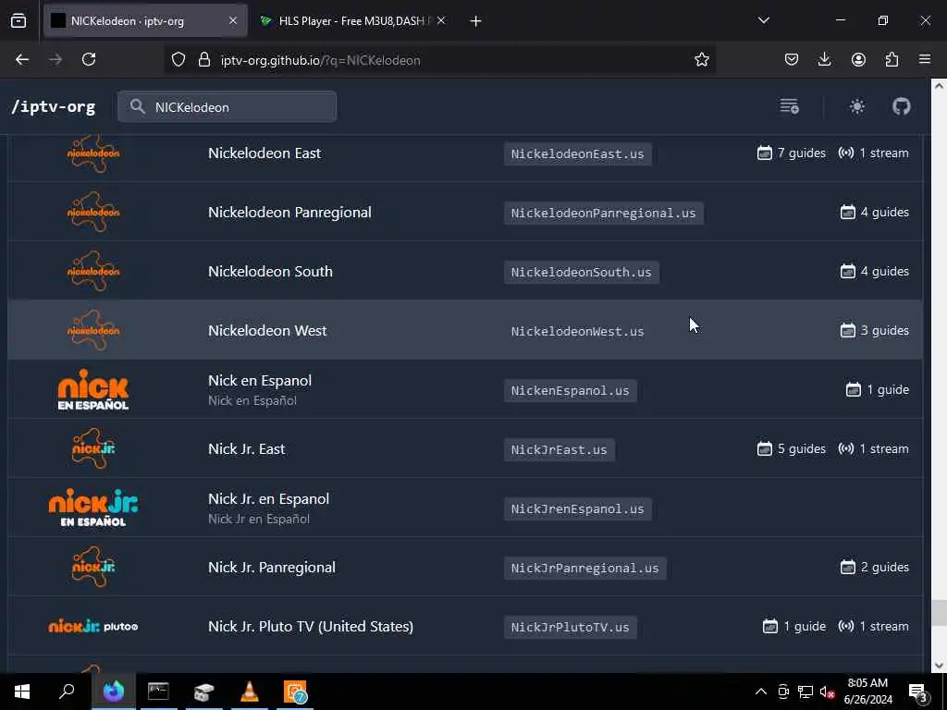Image resolution: width=947 pixels, height=710 pixels.
Task: Open Nickelodeon Panregional channel name
Action: click(289, 213)
